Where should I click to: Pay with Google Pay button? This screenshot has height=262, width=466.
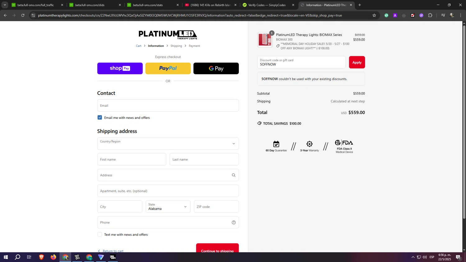tap(216, 68)
